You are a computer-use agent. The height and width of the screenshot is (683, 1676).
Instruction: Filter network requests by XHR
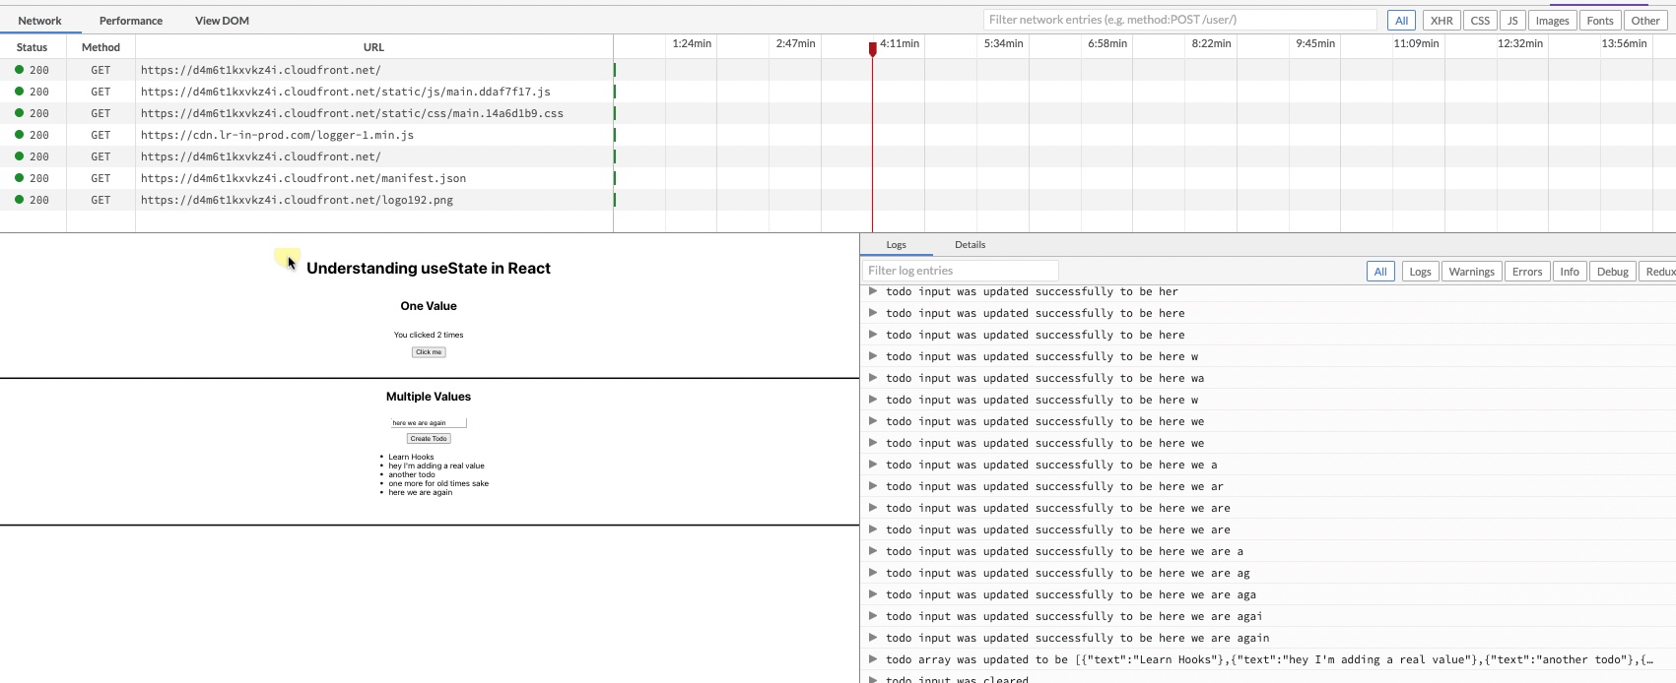(x=1441, y=21)
